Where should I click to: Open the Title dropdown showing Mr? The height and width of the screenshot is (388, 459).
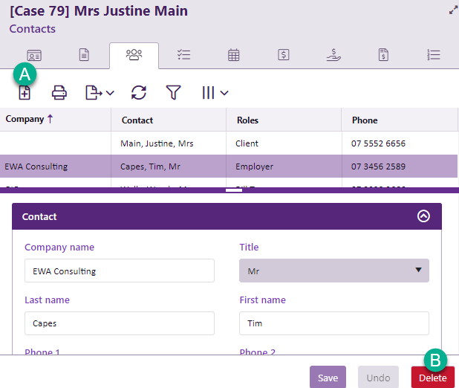pyautogui.click(x=333, y=271)
